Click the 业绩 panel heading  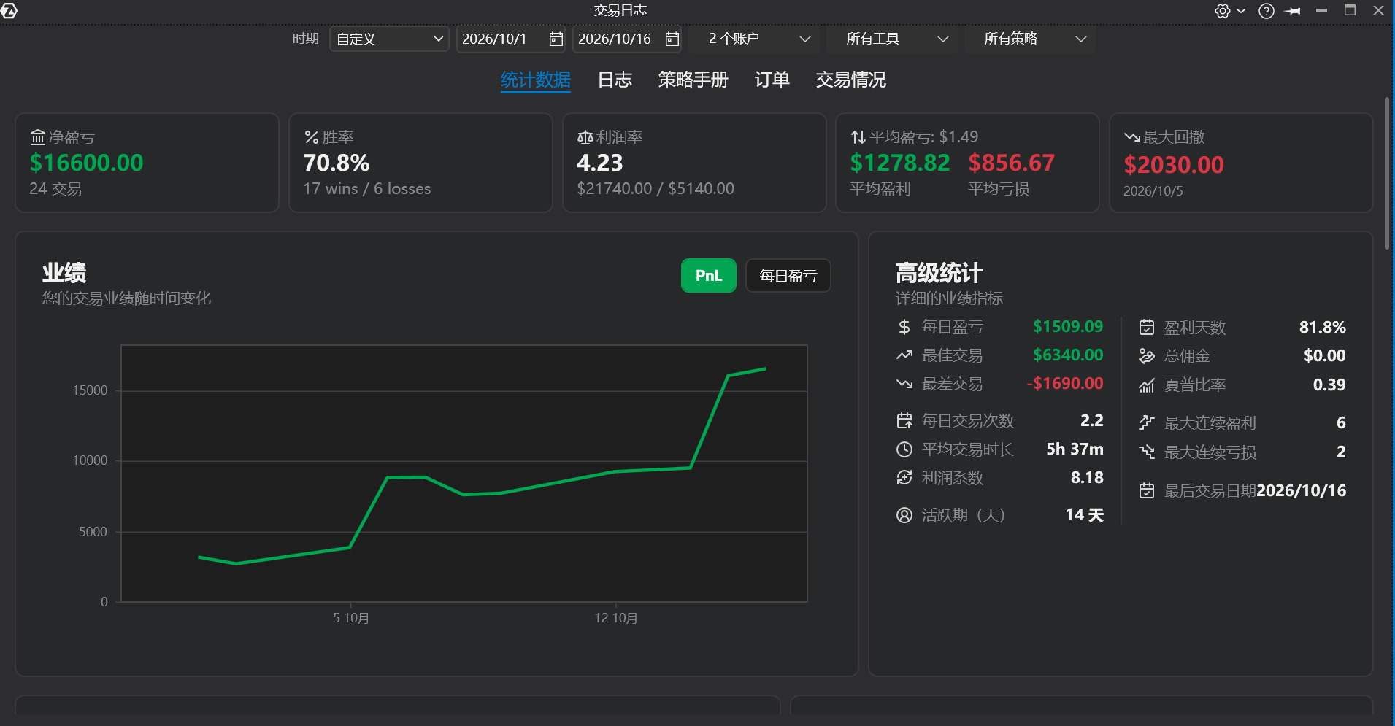click(x=64, y=273)
